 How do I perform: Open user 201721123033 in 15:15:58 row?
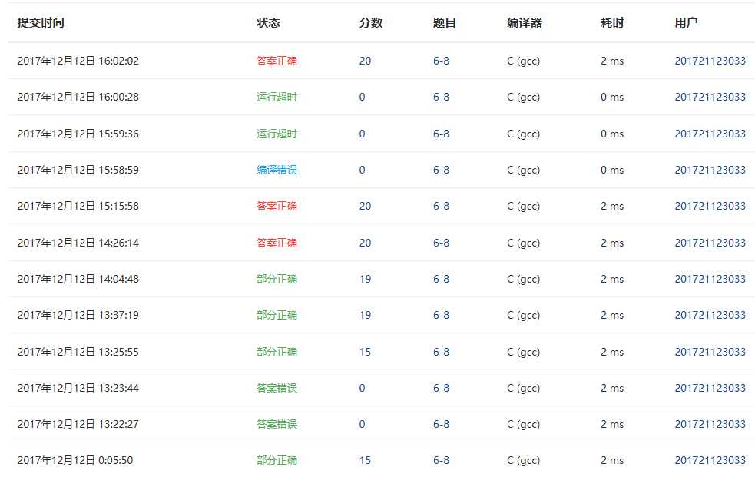click(710, 206)
